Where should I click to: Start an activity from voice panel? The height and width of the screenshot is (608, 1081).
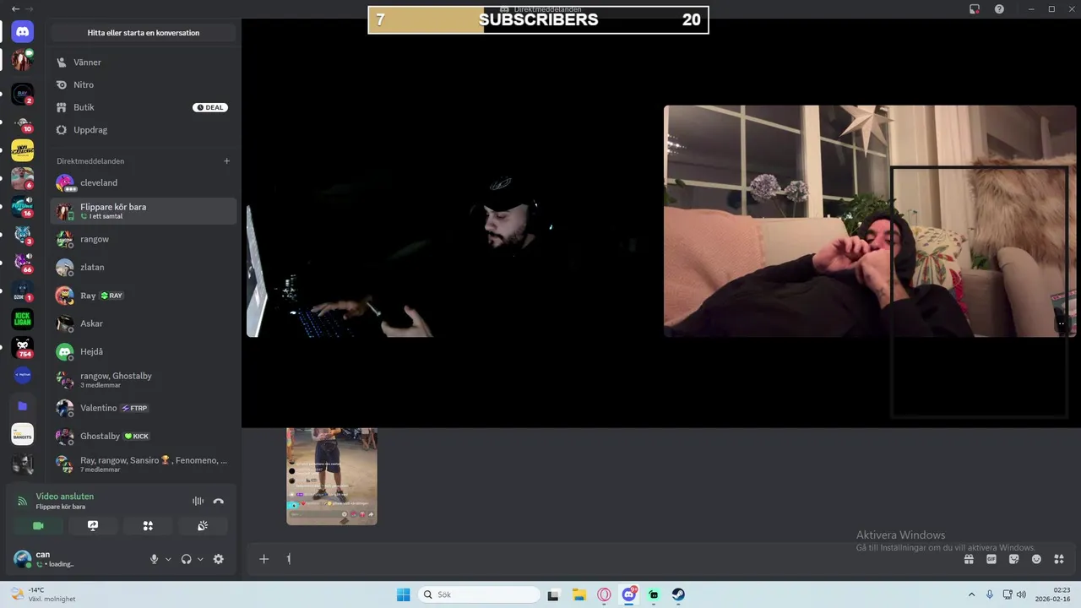pos(148,525)
